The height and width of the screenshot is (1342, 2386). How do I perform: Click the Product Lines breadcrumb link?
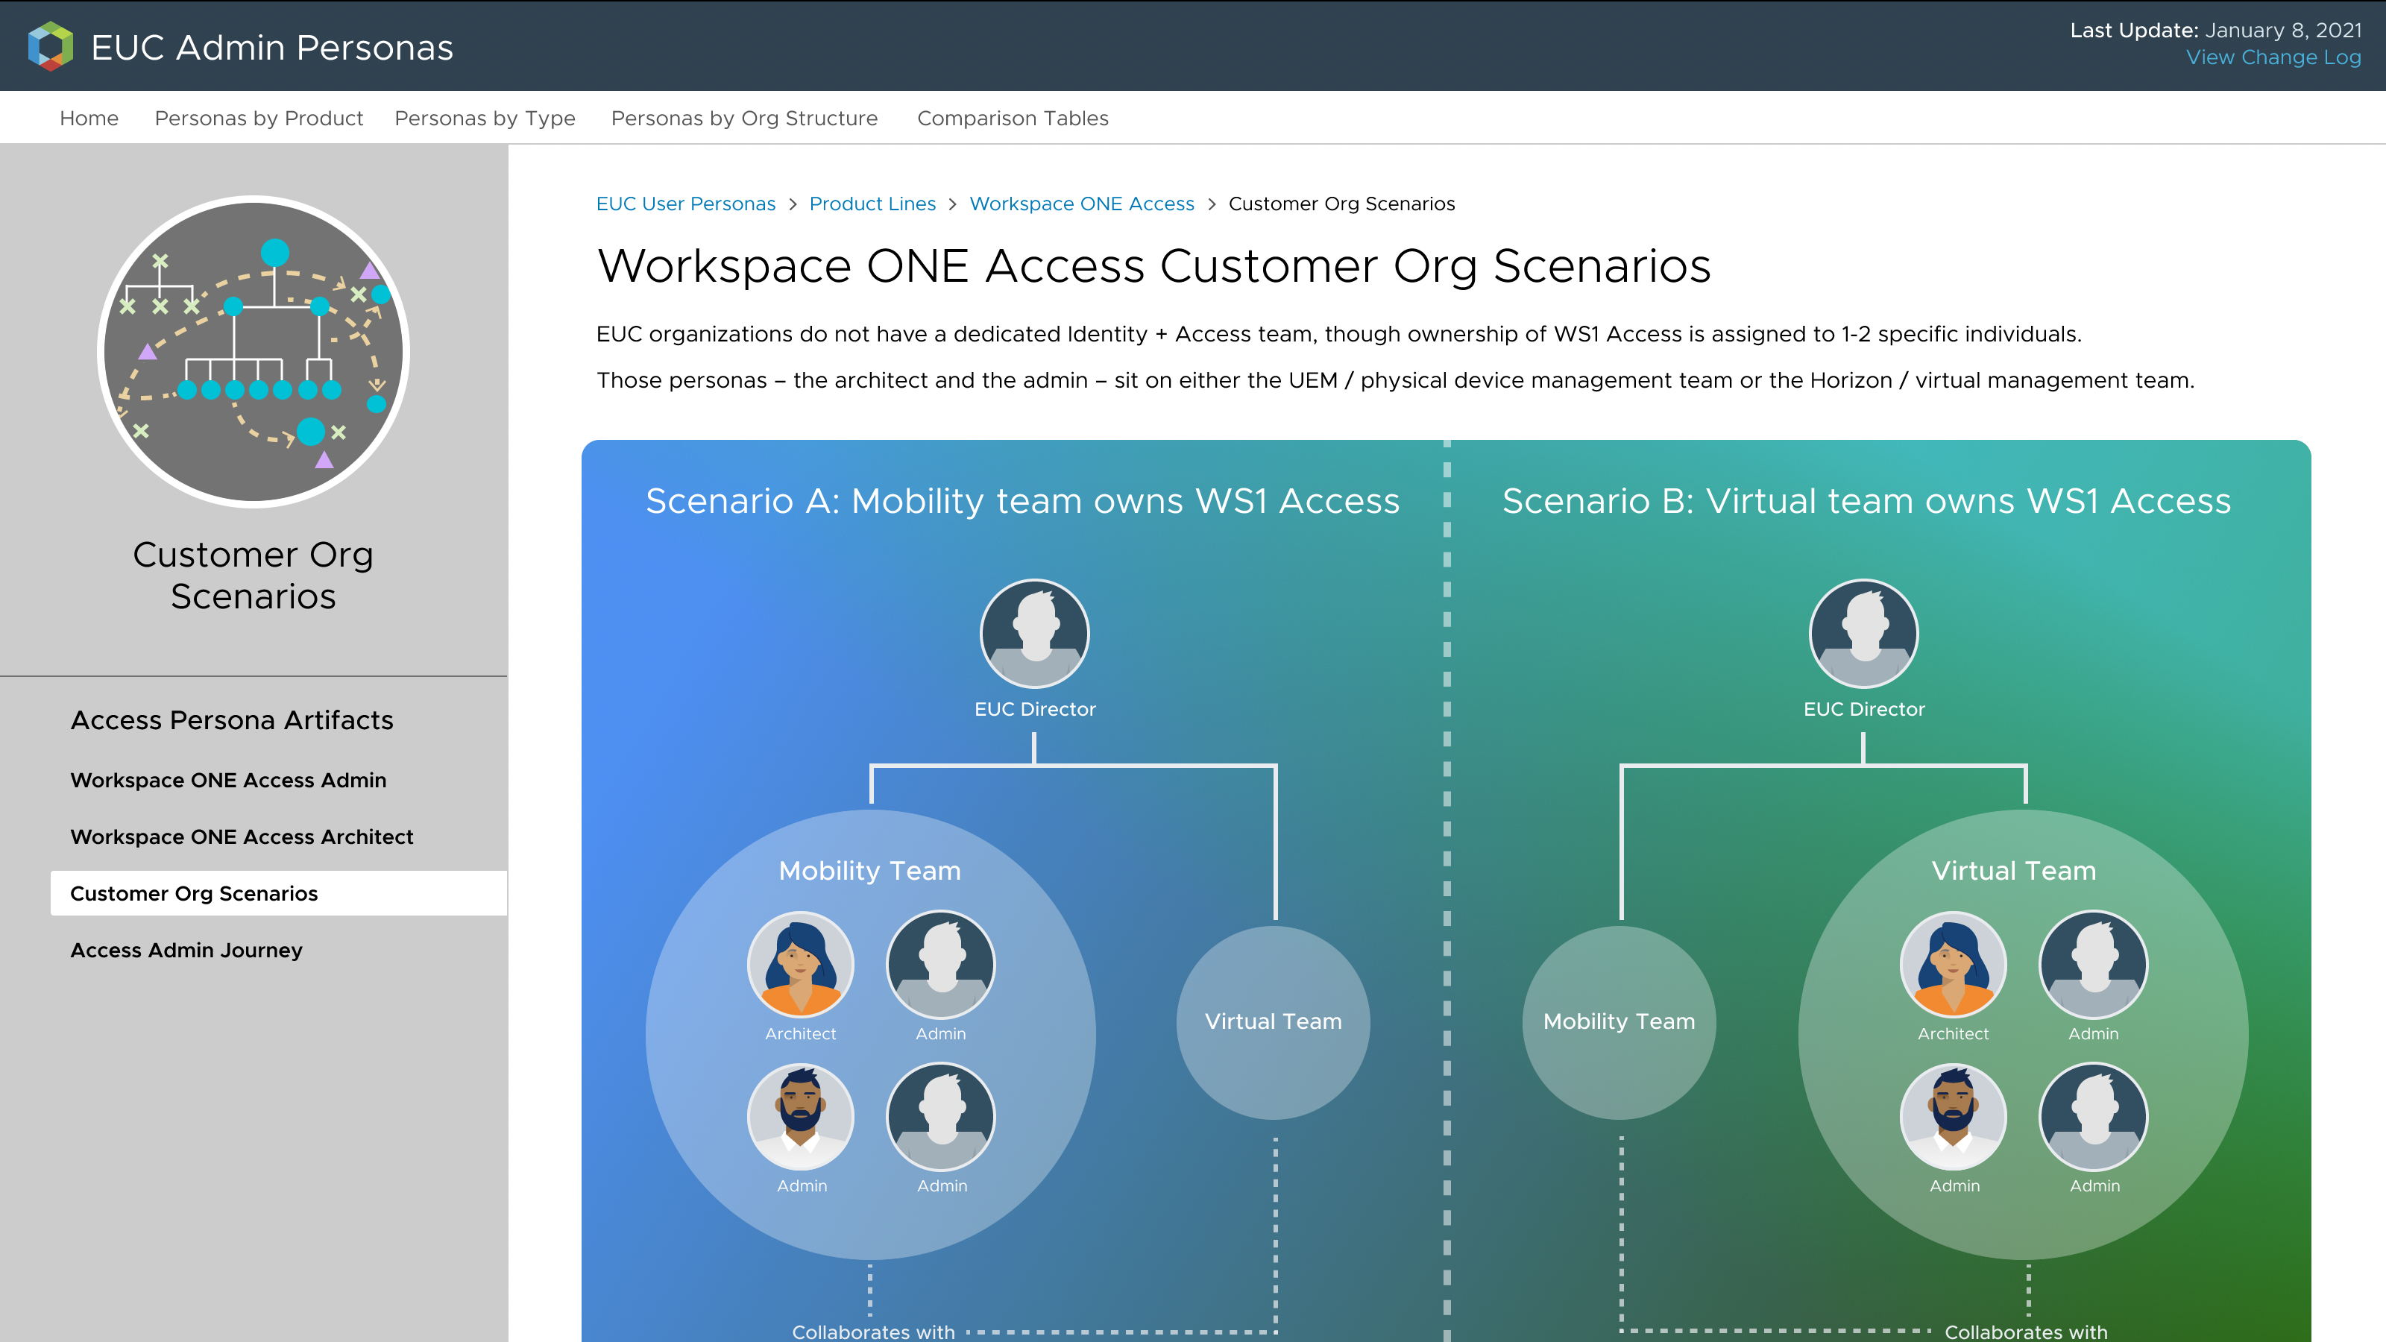(872, 204)
